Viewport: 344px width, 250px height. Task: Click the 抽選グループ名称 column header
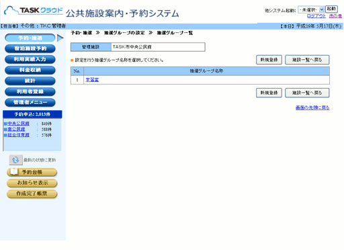tap(206, 71)
